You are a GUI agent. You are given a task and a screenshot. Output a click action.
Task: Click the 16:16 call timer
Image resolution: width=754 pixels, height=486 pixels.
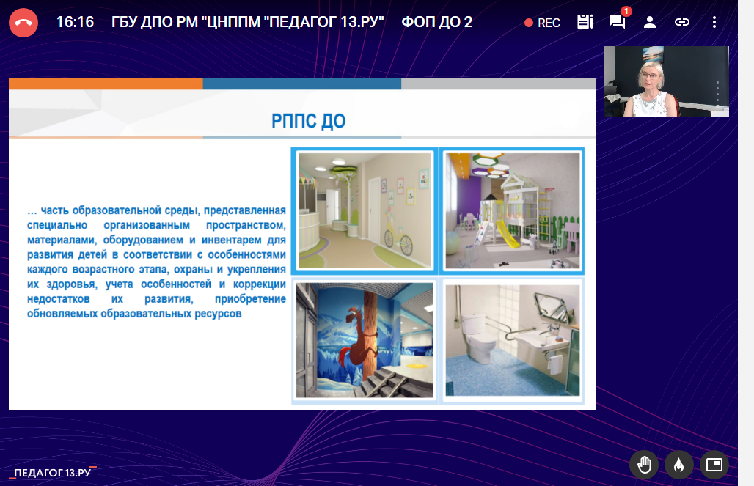click(75, 22)
